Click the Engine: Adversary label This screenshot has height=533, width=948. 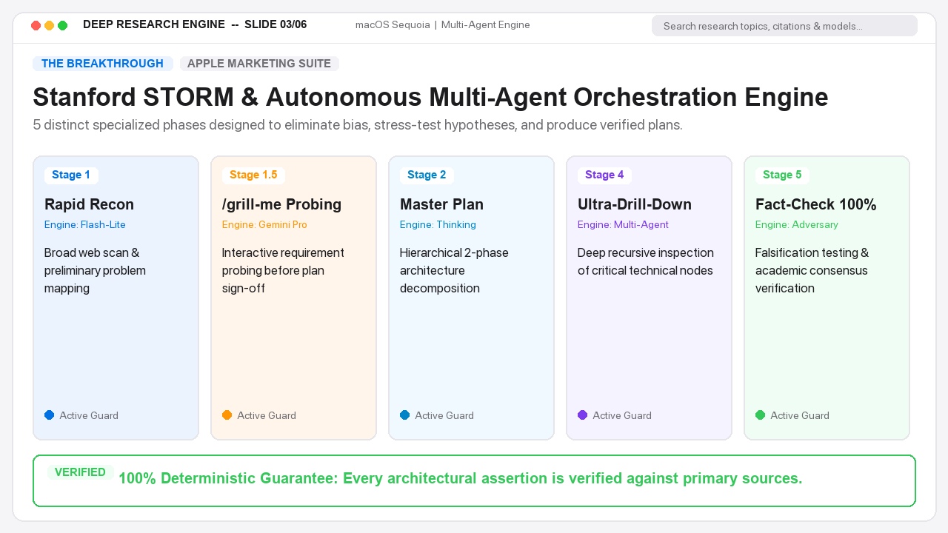797,225
